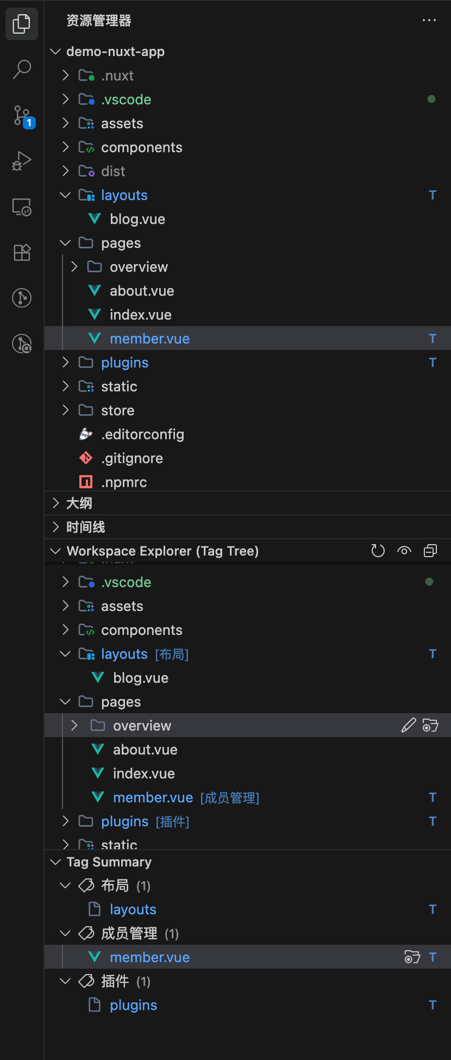This screenshot has height=1060, width=451.
Task: Expand the .nuxt folder
Action: point(65,75)
